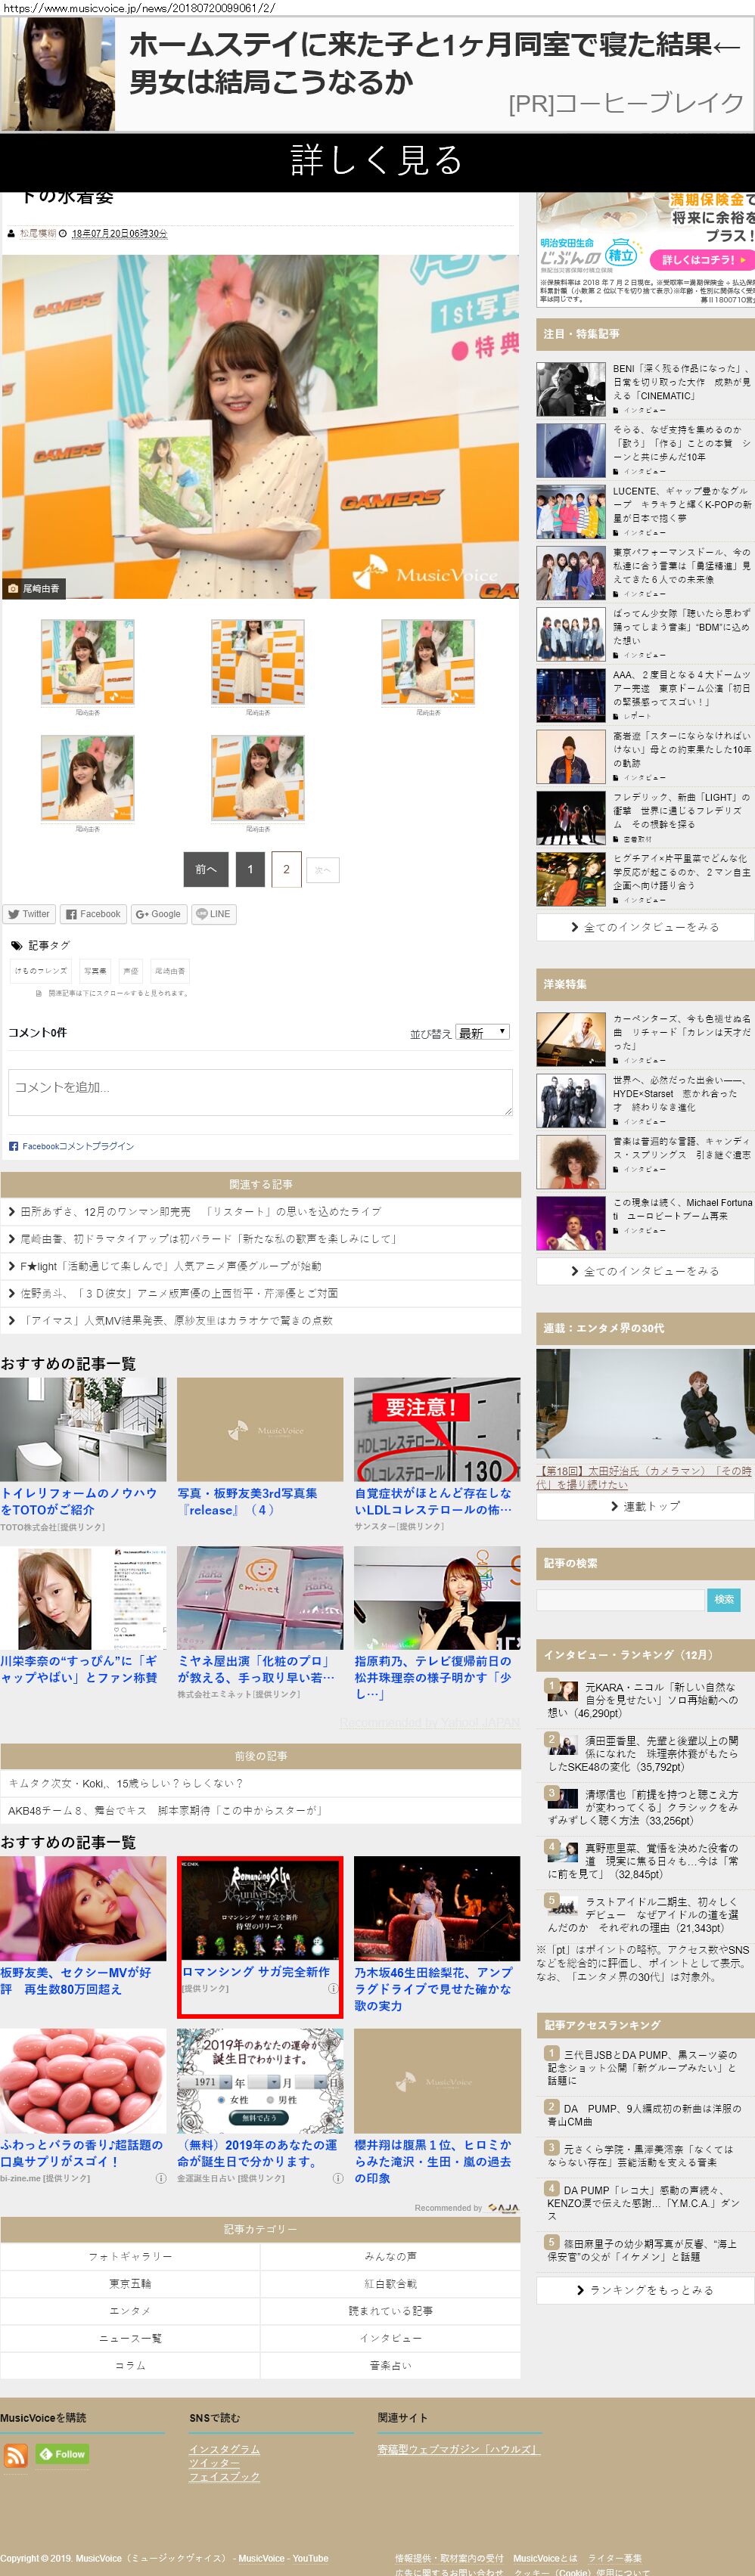Click the green Feedly Follow button

pyautogui.click(x=62, y=2453)
